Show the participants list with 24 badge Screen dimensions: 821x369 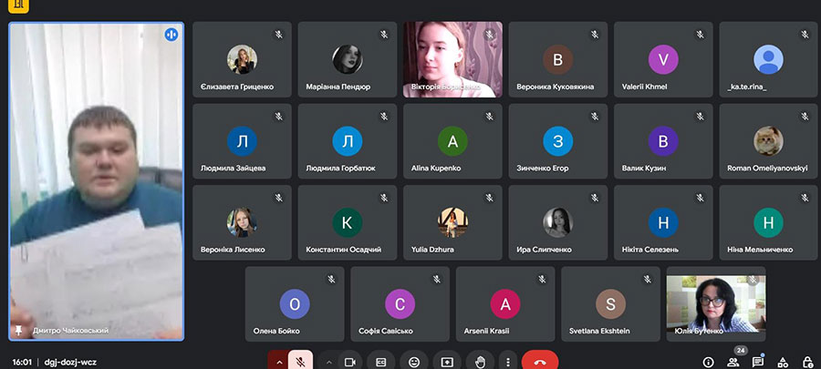pyautogui.click(x=733, y=362)
